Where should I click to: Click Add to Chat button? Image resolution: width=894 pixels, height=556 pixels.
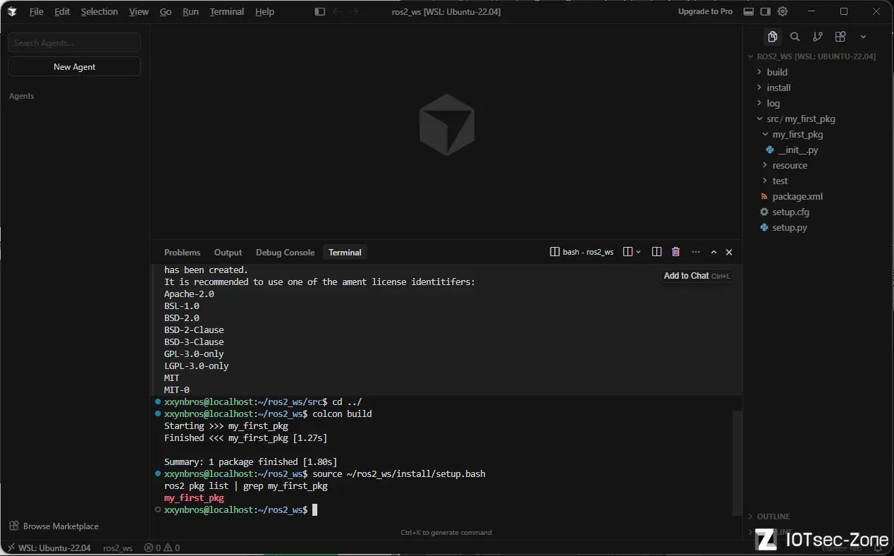pos(697,276)
